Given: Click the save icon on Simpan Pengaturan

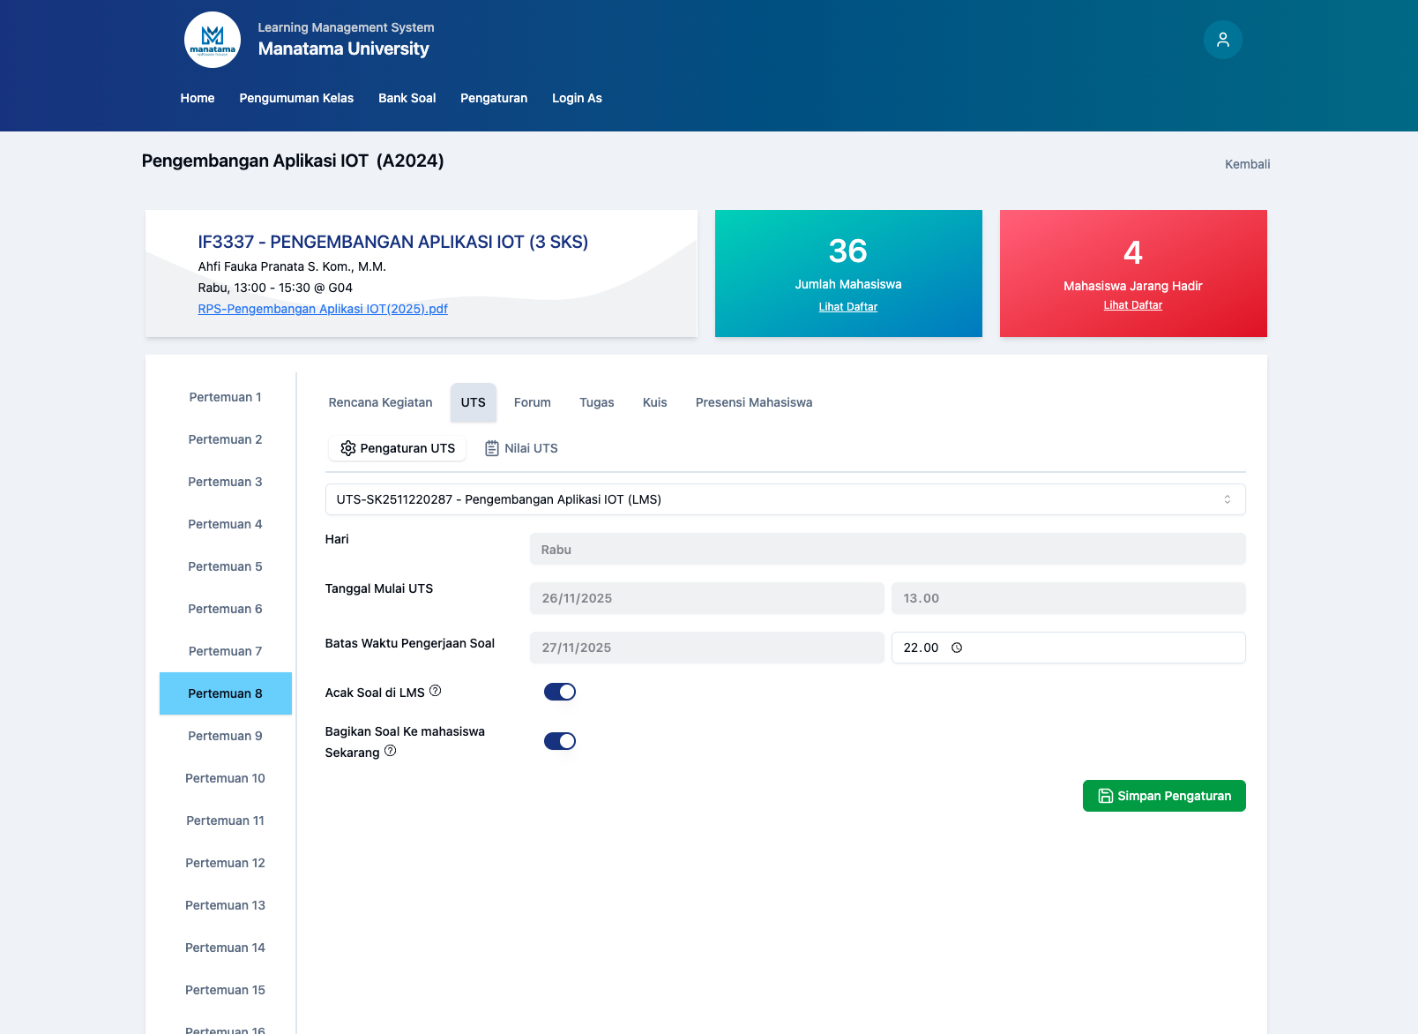Looking at the screenshot, I should [1105, 796].
